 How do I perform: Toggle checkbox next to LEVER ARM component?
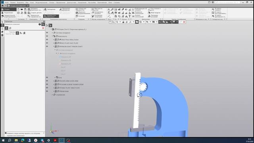click(56, 81)
